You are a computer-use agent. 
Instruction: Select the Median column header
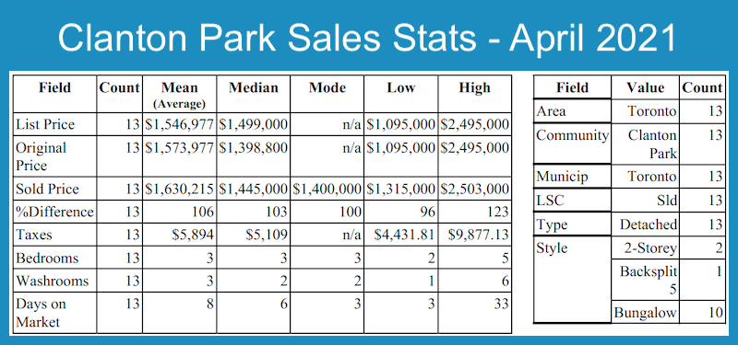click(x=253, y=87)
